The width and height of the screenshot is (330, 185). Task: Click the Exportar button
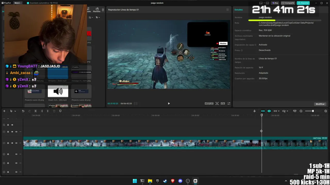[303, 3]
